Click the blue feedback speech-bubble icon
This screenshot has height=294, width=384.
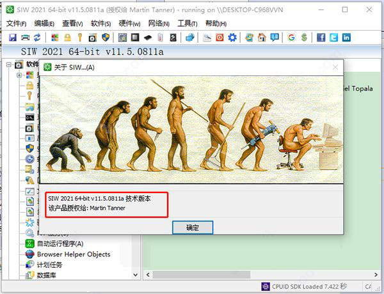pyautogui.click(x=275, y=38)
